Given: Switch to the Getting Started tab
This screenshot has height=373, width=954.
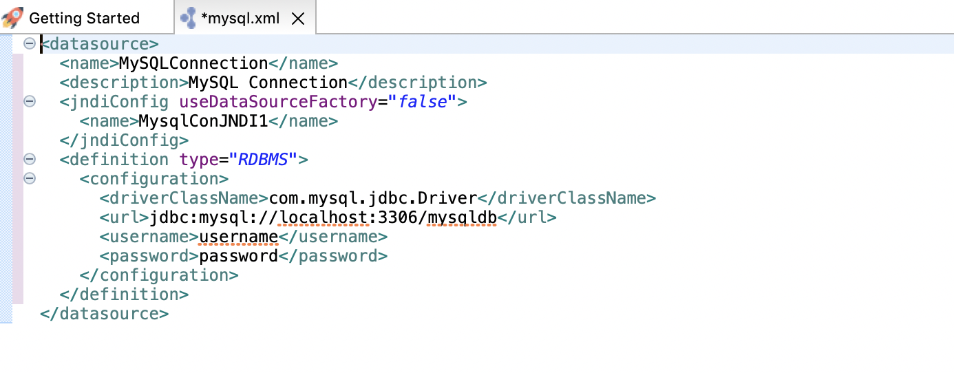Looking at the screenshot, I should point(85,18).
